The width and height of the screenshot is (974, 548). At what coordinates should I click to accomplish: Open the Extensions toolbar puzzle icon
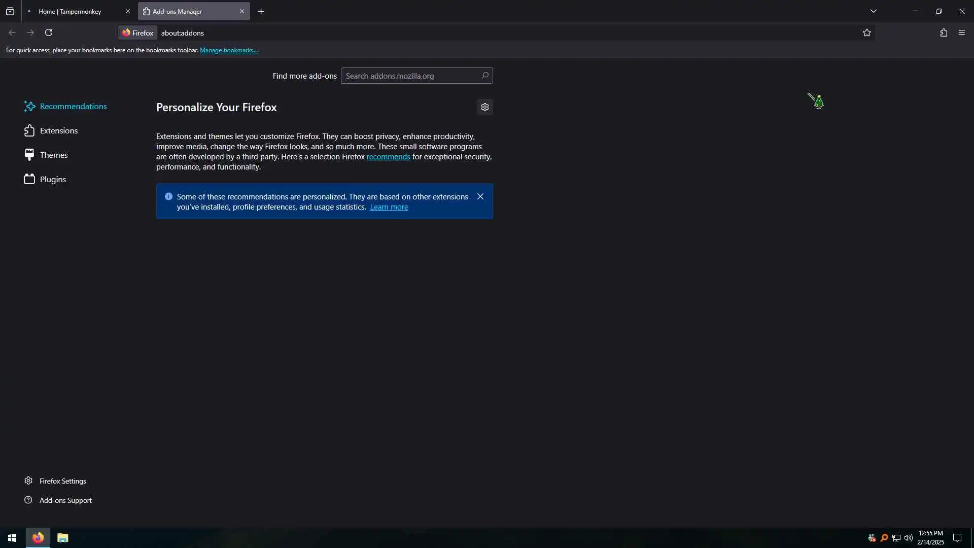click(943, 33)
